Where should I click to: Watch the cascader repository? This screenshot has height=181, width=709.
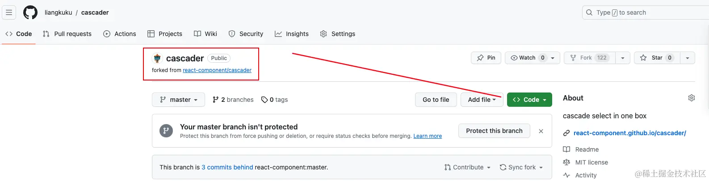527,58
